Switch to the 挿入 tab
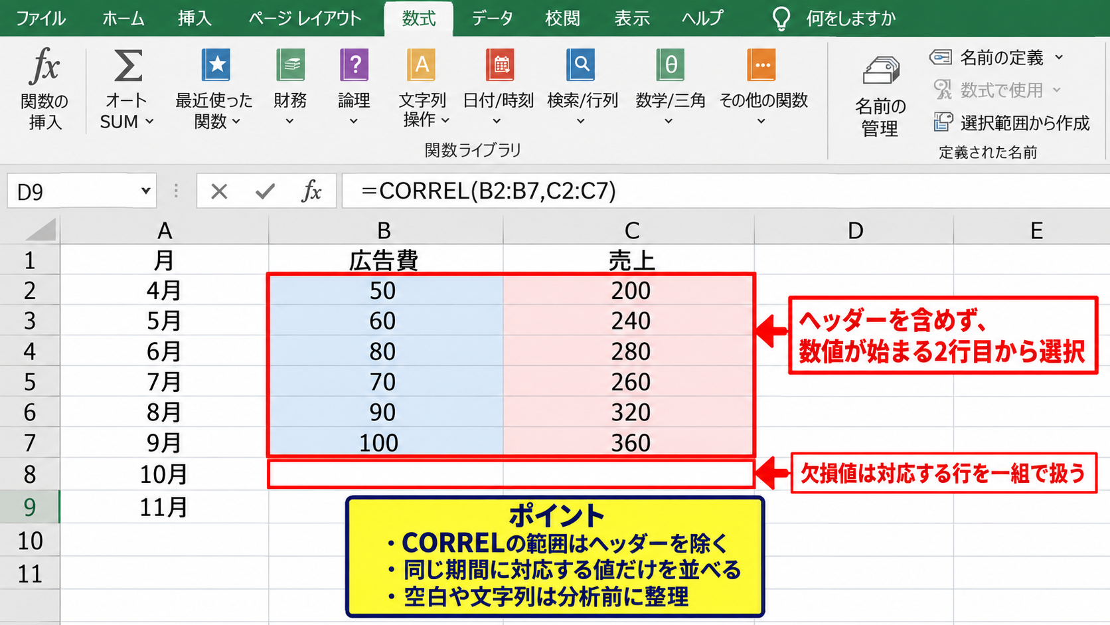The height and width of the screenshot is (625, 1110). pyautogui.click(x=195, y=18)
